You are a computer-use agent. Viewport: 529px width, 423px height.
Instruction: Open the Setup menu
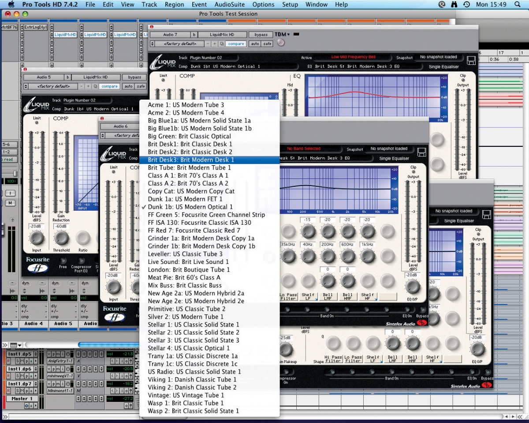click(x=290, y=4)
